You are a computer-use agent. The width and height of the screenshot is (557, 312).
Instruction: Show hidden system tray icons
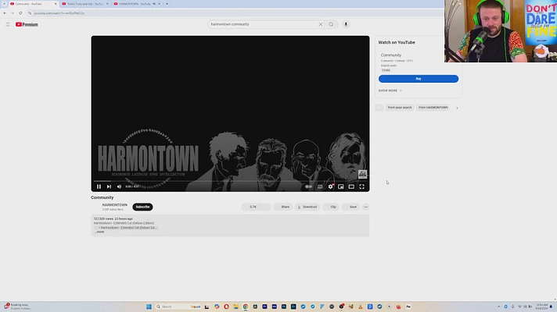click(x=499, y=307)
